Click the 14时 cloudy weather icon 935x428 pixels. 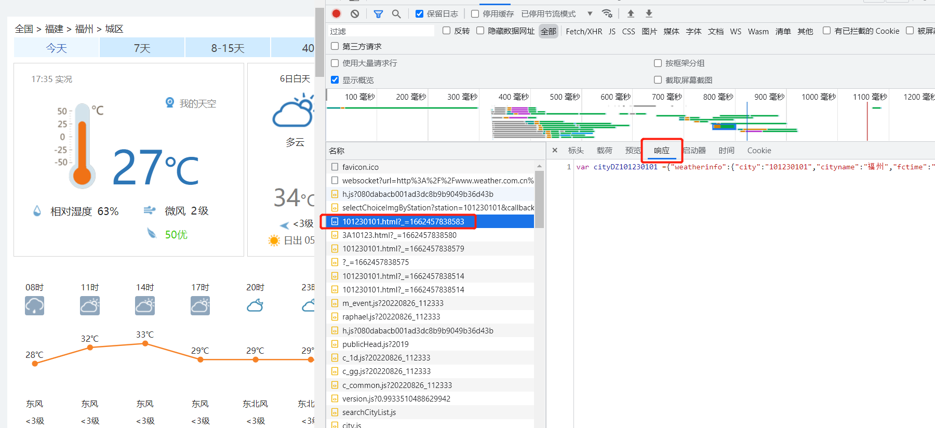[x=145, y=305]
